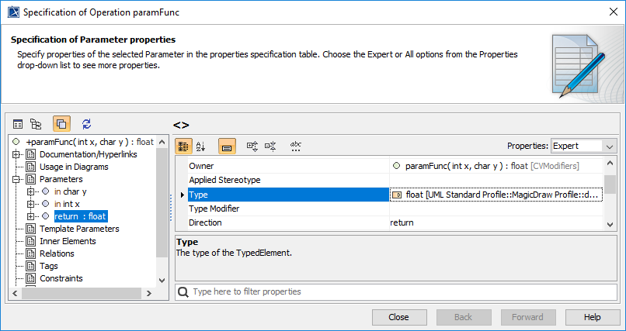Select Usage in Diagrams tree item
626x331 pixels.
74,167
